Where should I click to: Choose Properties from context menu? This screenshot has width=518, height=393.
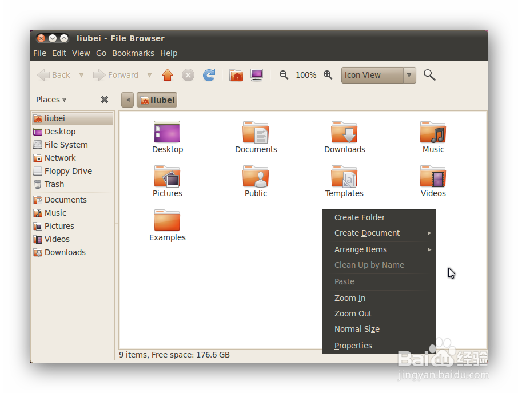(379, 346)
